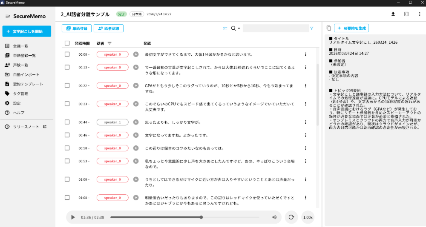Check the 00:08 row checkbox
Viewport: 426px width, 227px height.
point(67,54)
